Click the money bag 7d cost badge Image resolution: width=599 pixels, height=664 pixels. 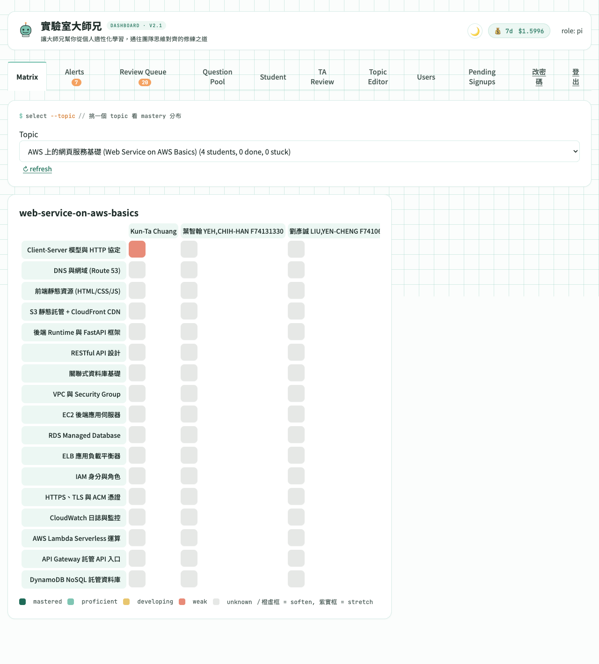519,31
